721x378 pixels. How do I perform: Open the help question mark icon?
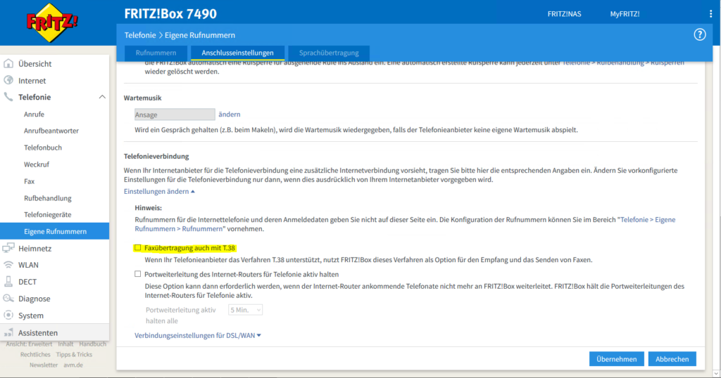[x=699, y=34]
